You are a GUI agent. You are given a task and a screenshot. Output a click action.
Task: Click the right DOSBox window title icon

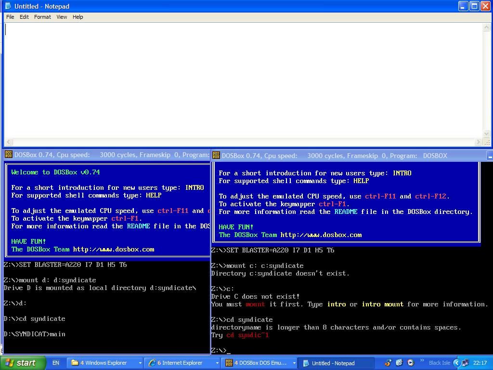pos(216,156)
